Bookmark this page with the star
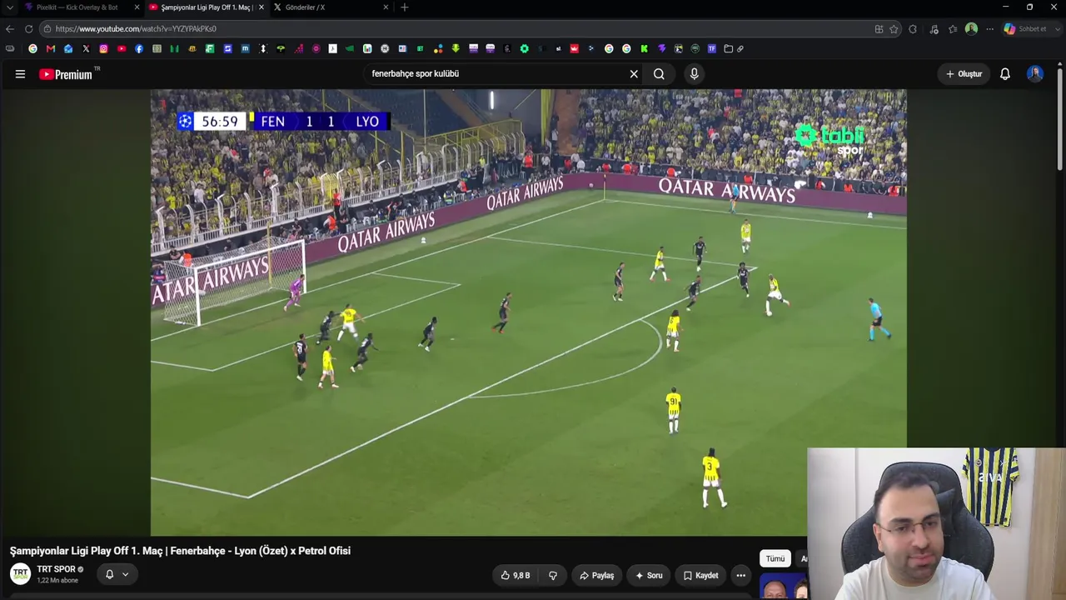 point(894,29)
